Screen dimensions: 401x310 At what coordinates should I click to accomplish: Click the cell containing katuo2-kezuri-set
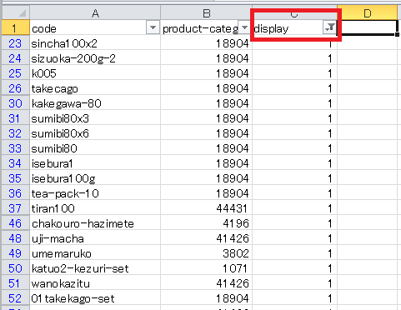pyautogui.click(x=95, y=268)
